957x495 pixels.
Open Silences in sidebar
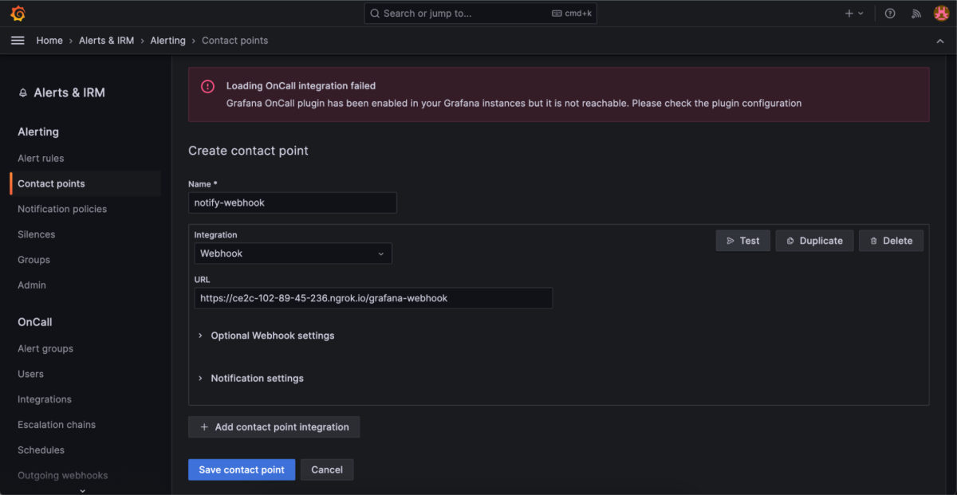[x=37, y=235]
